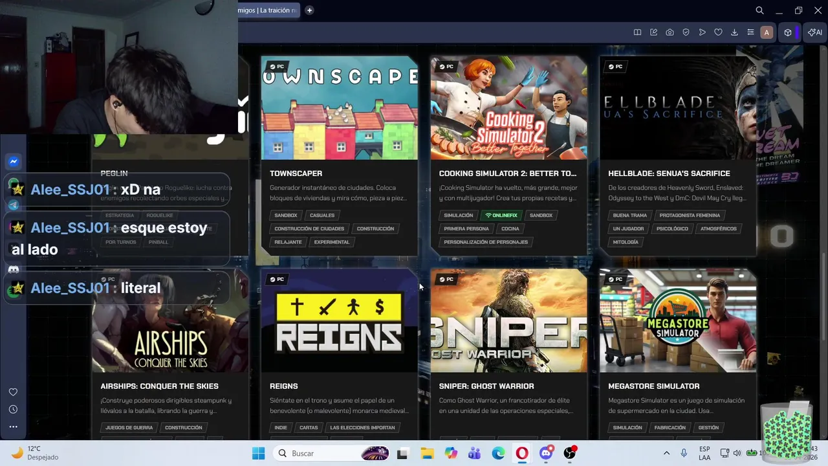The height and width of the screenshot is (466, 828).
Task: Open the extensions cube icon
Action: pos(788,32)
